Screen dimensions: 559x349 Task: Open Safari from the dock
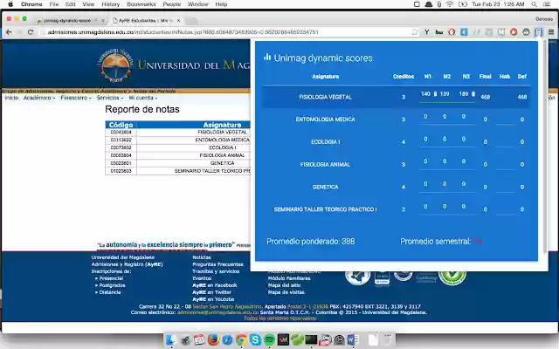coord(227,339)
